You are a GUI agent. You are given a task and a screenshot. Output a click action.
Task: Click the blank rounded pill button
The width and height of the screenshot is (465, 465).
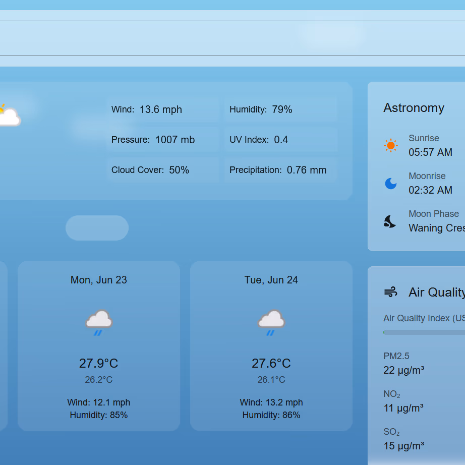click(x=97, y=228)
